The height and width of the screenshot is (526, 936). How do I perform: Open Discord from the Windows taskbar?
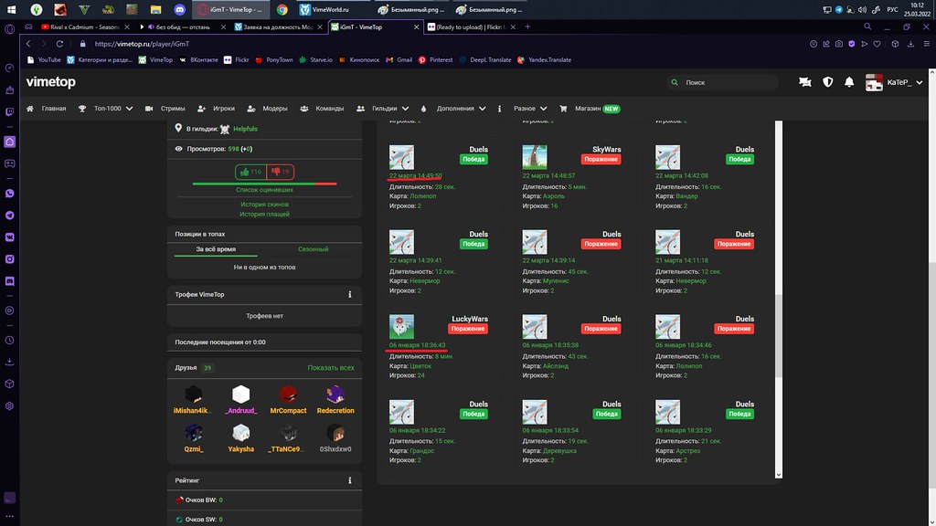point(179,9)
